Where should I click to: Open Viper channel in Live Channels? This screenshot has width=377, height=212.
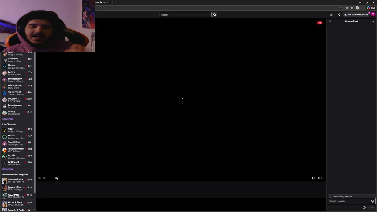[17, 130]
